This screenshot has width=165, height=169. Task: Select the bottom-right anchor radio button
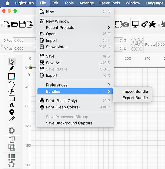141,49
